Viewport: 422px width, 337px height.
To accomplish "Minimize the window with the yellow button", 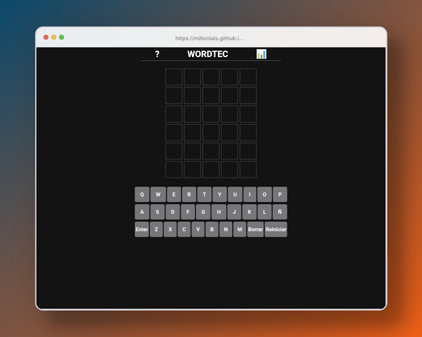I will (x=54, y=38).
